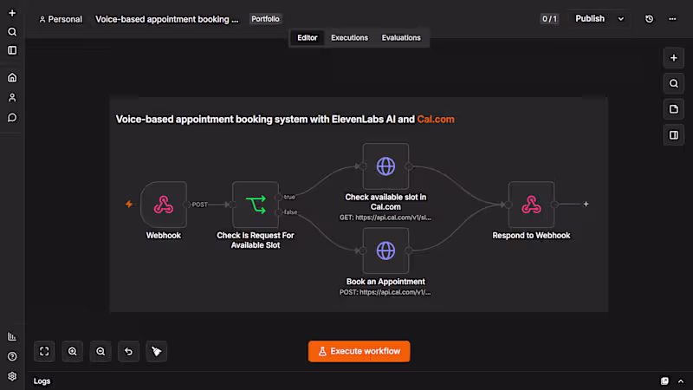Viewport: 693px width, 390px height.
Task: Select the Respond to Webhook node
Action: [531, 205]
